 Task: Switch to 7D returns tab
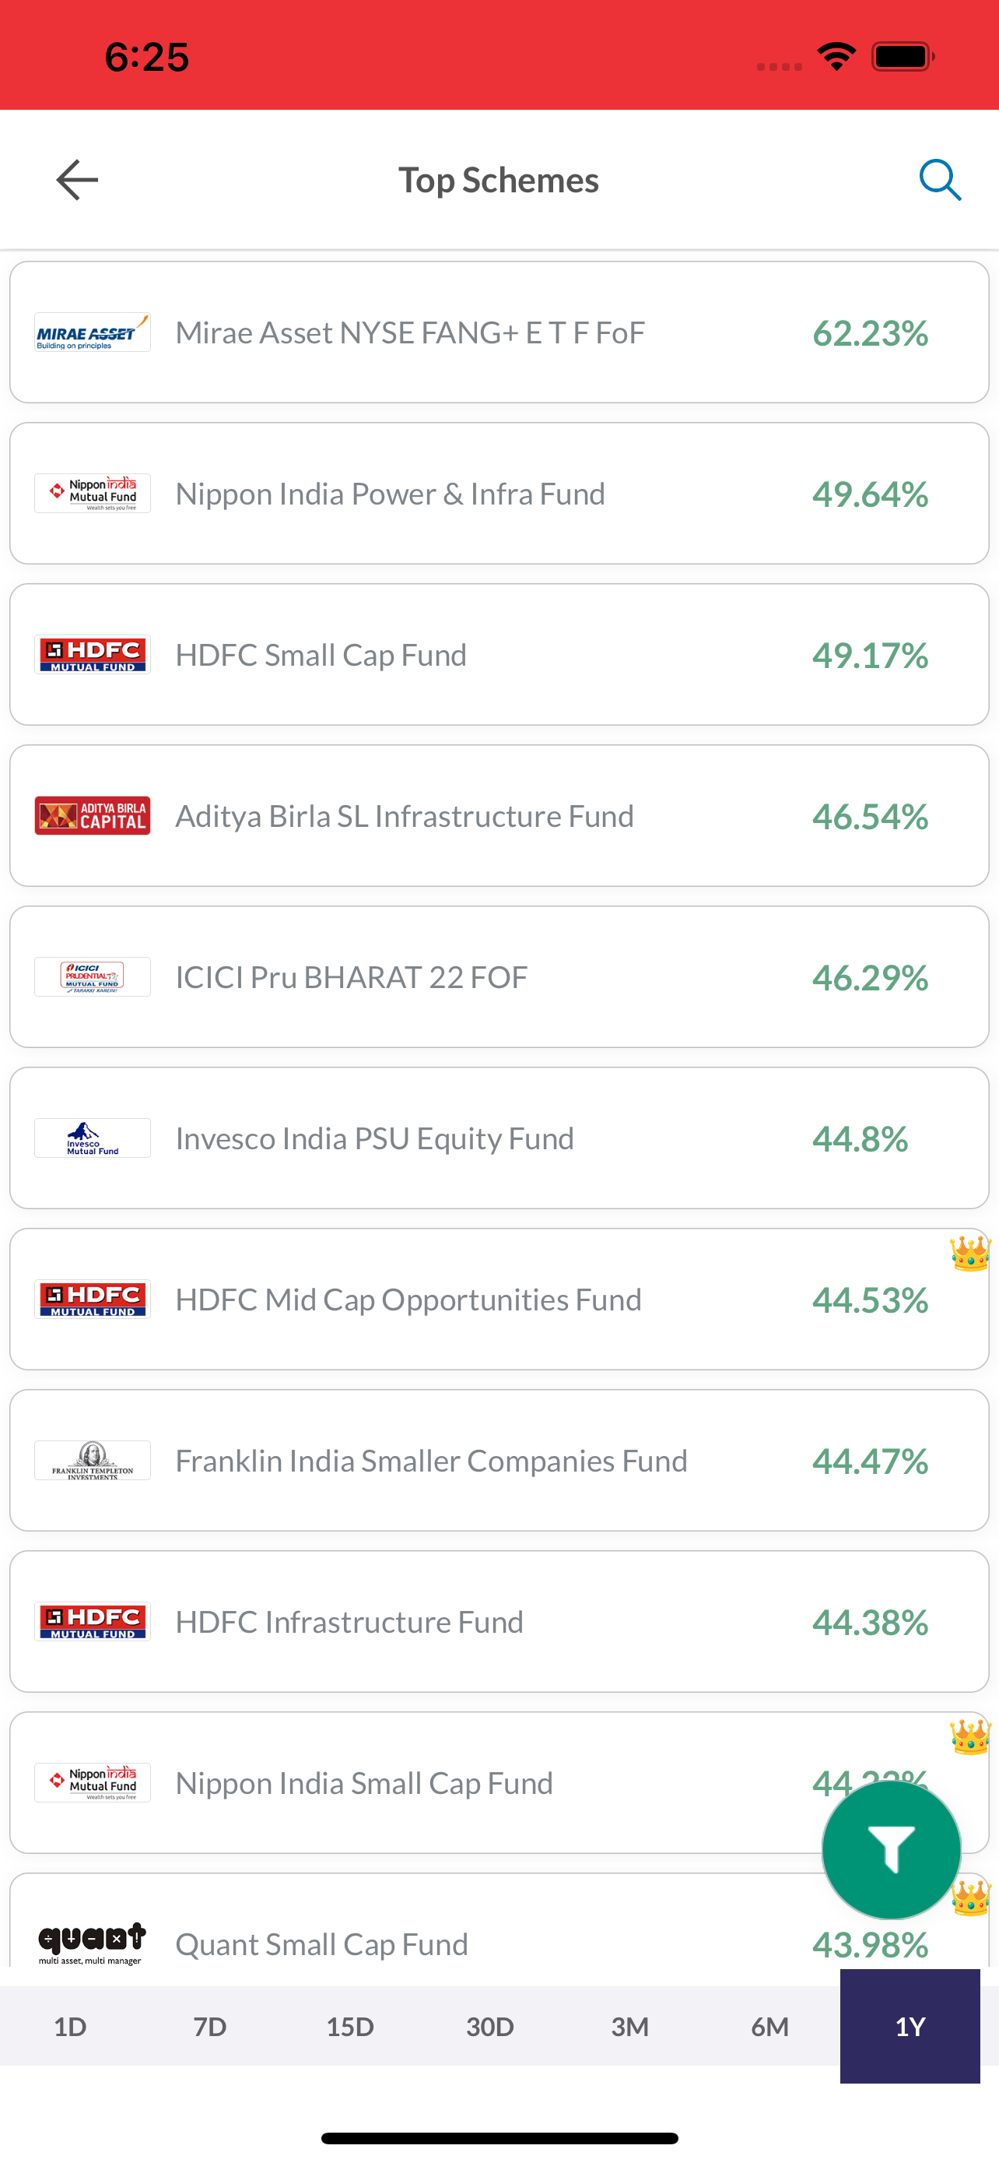coord(210,2027)
